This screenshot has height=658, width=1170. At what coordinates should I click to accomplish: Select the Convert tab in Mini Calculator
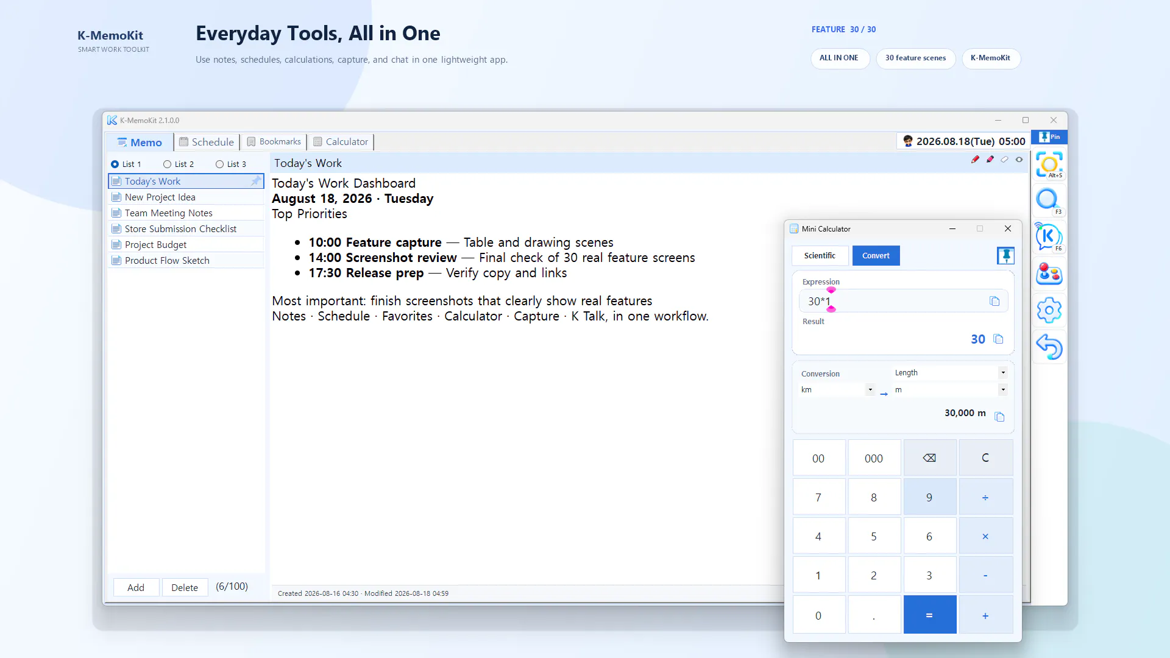coord(876,256)
